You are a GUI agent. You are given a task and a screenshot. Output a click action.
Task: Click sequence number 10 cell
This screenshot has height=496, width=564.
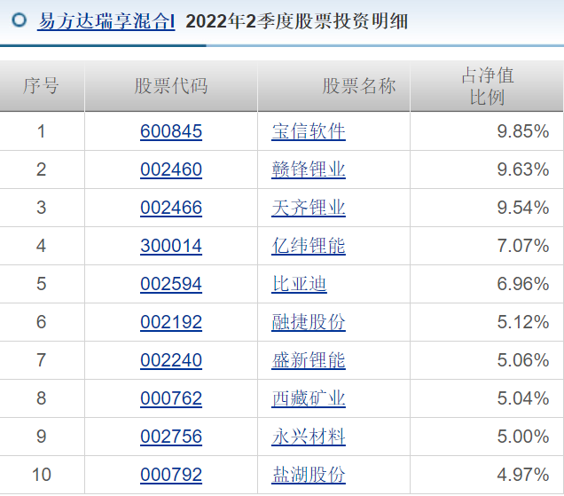(42, 475)
